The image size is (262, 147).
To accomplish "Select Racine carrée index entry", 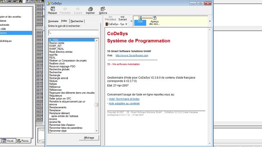I will tap(56, 43).
